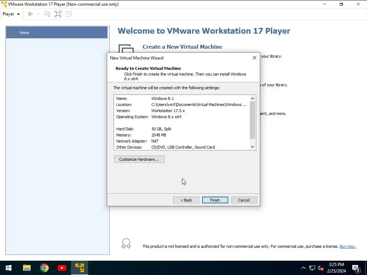This screenshot has width=367, height=275.
Task: Click the VMware logo in title bar
Action: [4, 4]
